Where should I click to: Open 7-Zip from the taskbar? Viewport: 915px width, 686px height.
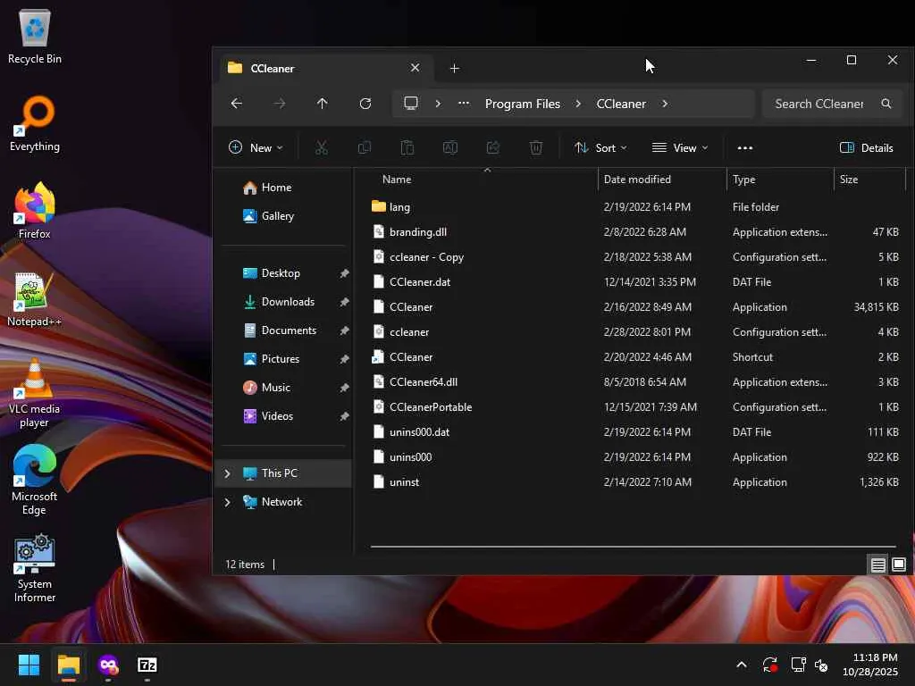[x=147, y=665]
